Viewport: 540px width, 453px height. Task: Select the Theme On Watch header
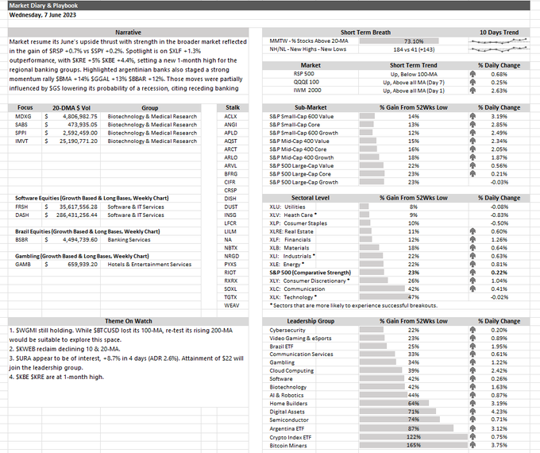click(128, 321)
